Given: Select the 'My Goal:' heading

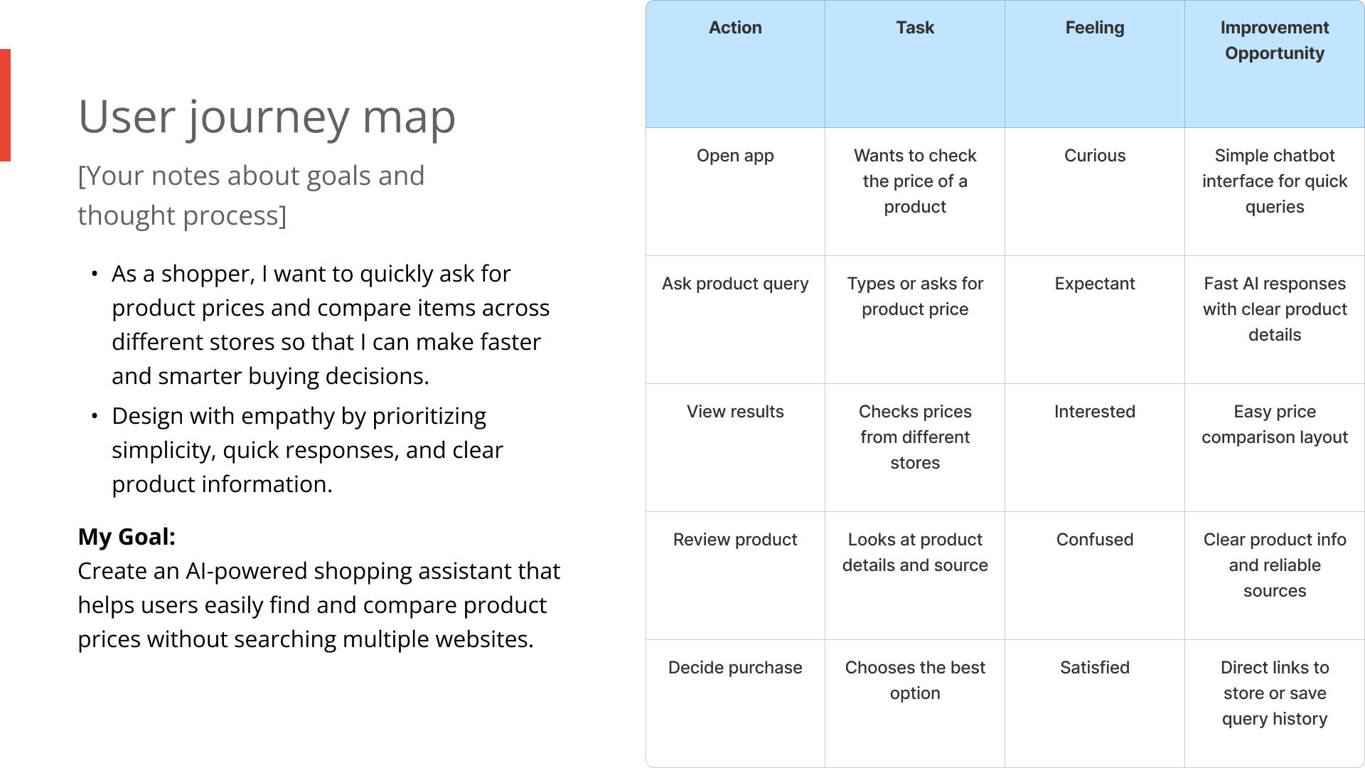Looking at the screenshot, I should [127, 536].
